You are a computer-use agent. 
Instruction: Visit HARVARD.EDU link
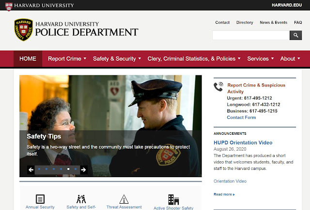pos(287,5)
